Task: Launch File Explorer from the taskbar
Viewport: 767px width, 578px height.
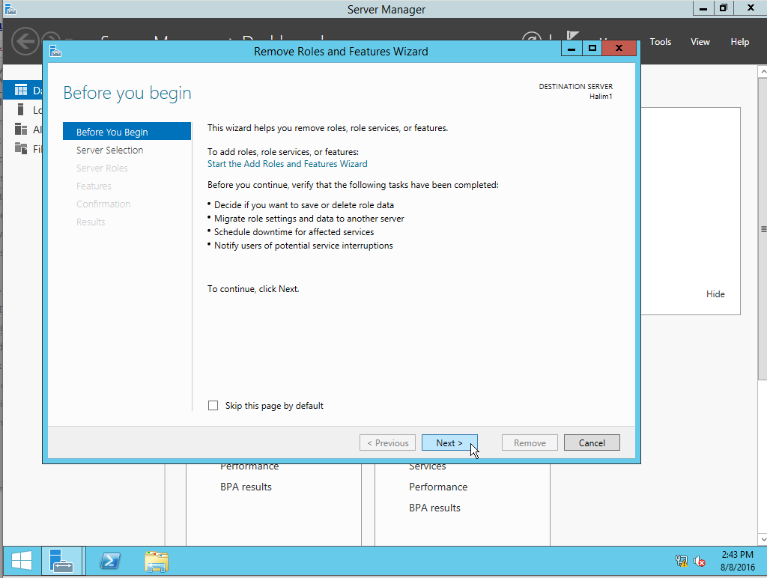Action: tap(157, 561)
